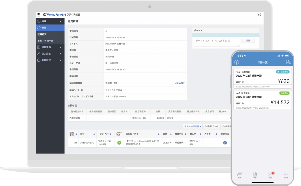301x186 pixels.
Task: Tap the new application document-plus icon on phone
Action: coord(288,62)
